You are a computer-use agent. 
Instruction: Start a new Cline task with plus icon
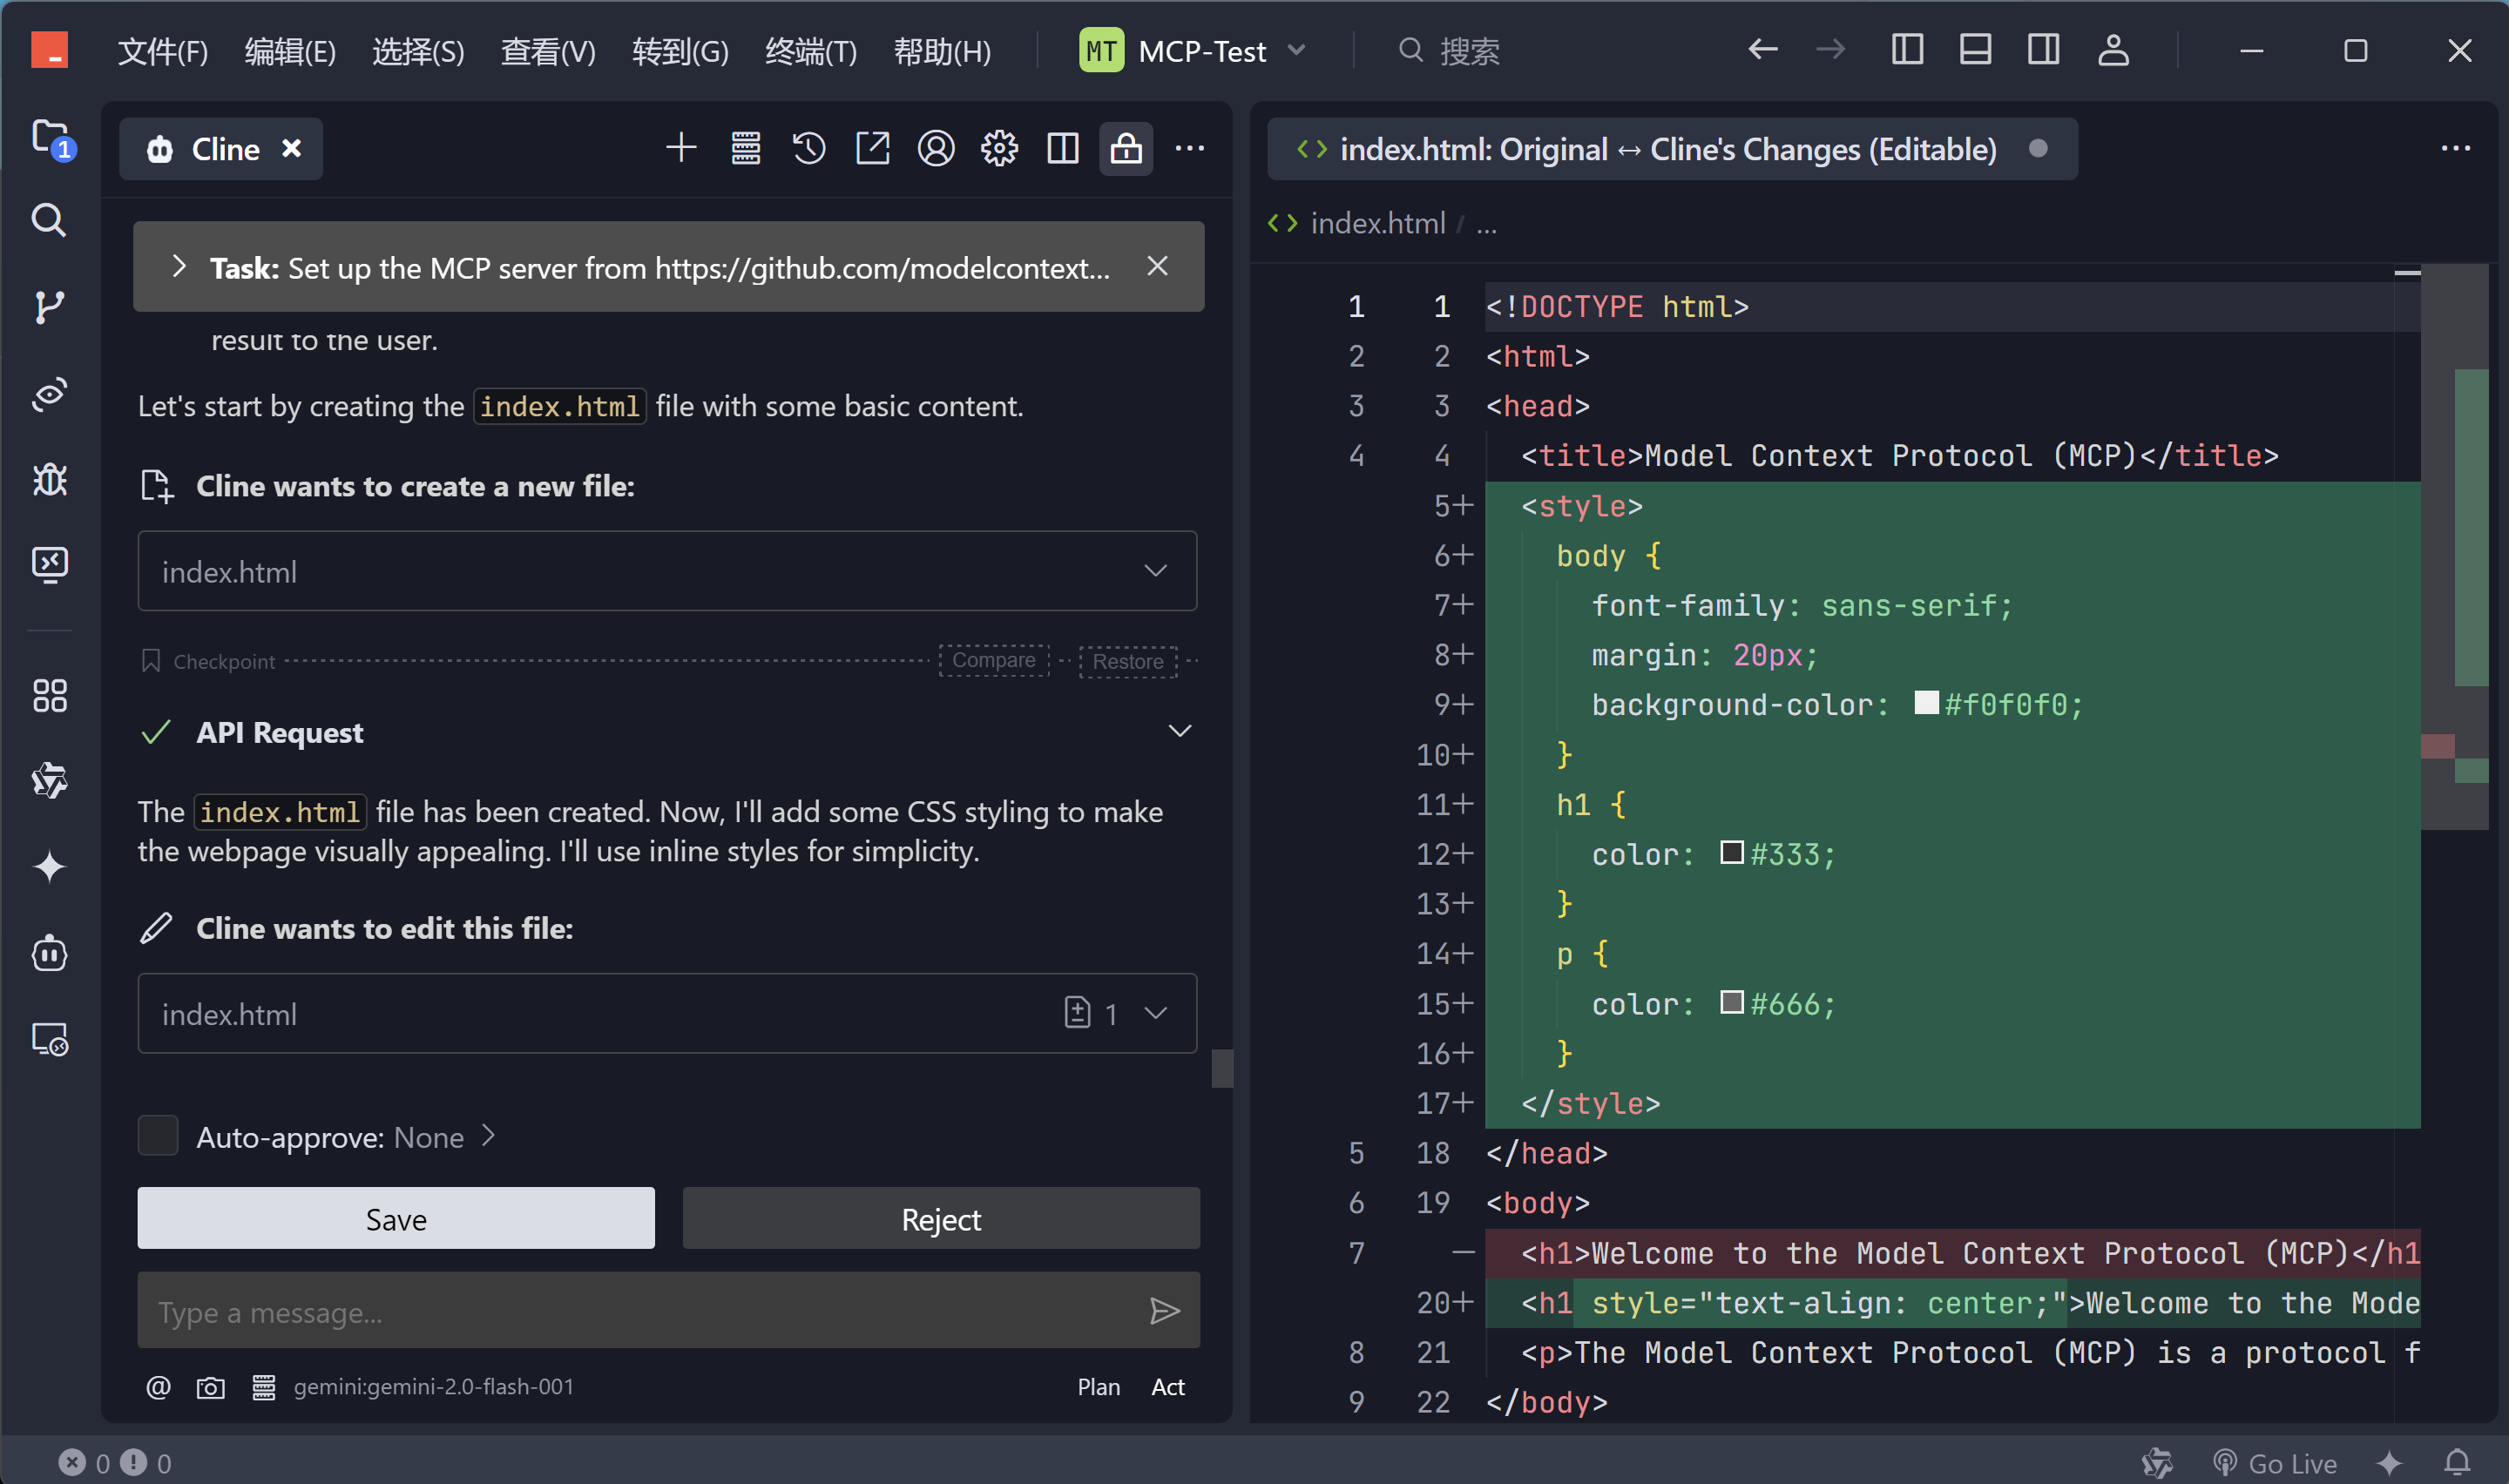pyautogui.click(x=681, y=149)
